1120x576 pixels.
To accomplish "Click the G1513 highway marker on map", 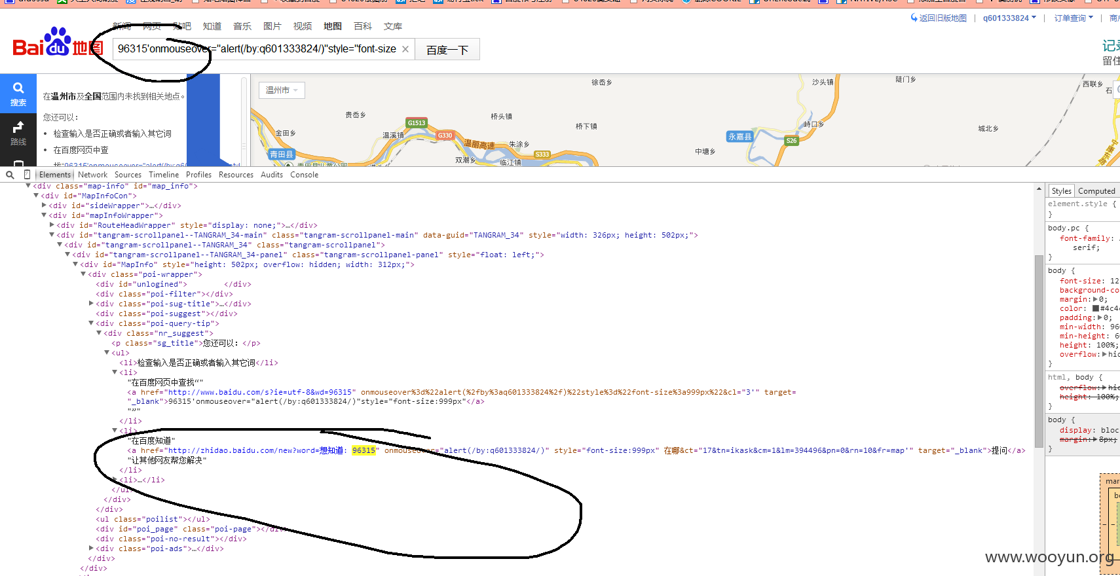I will click(417, 122).
